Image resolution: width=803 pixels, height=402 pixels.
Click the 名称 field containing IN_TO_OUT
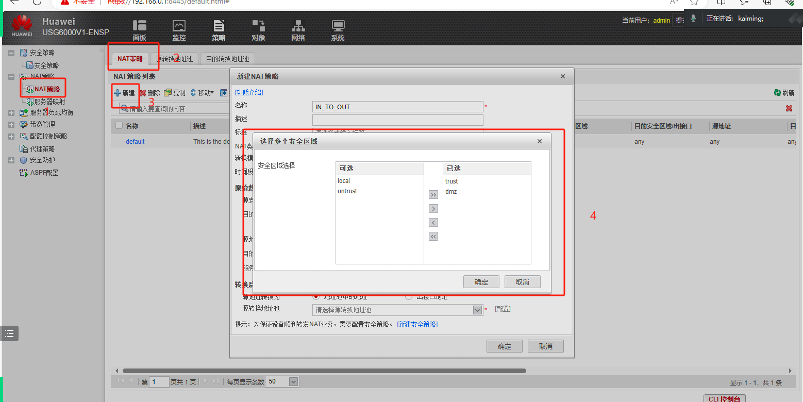click(x=397, y=107)
